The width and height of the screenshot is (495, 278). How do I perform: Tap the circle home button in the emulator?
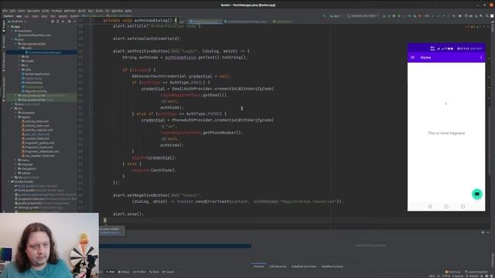446,206
